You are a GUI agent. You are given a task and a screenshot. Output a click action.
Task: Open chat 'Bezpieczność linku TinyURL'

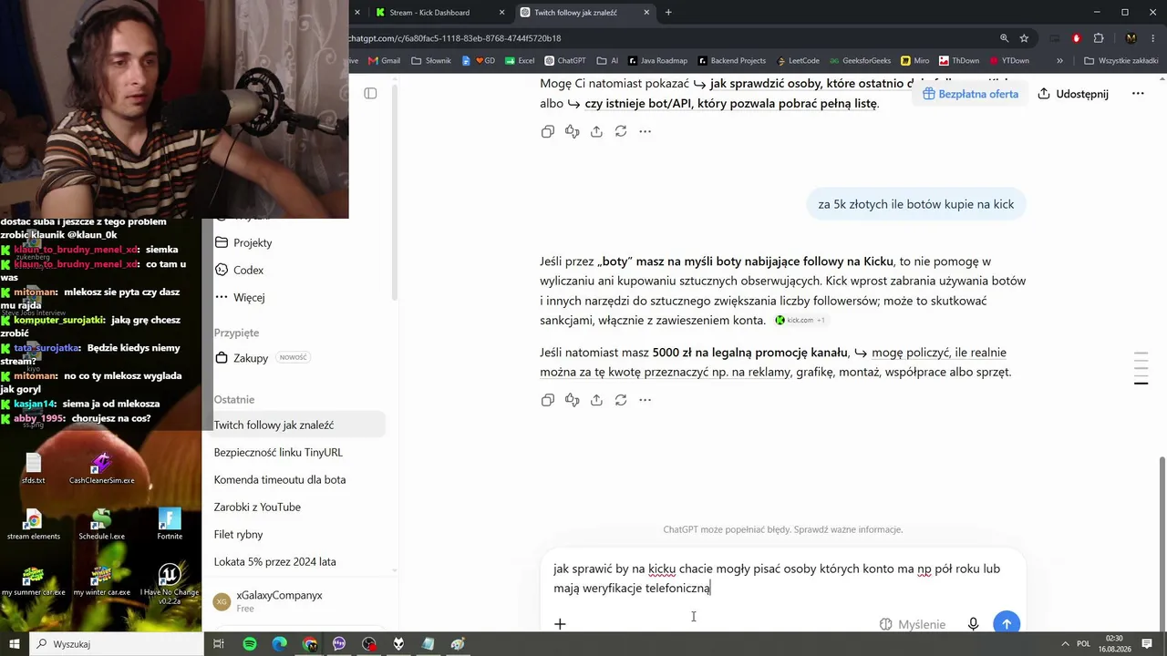(298, 453)
